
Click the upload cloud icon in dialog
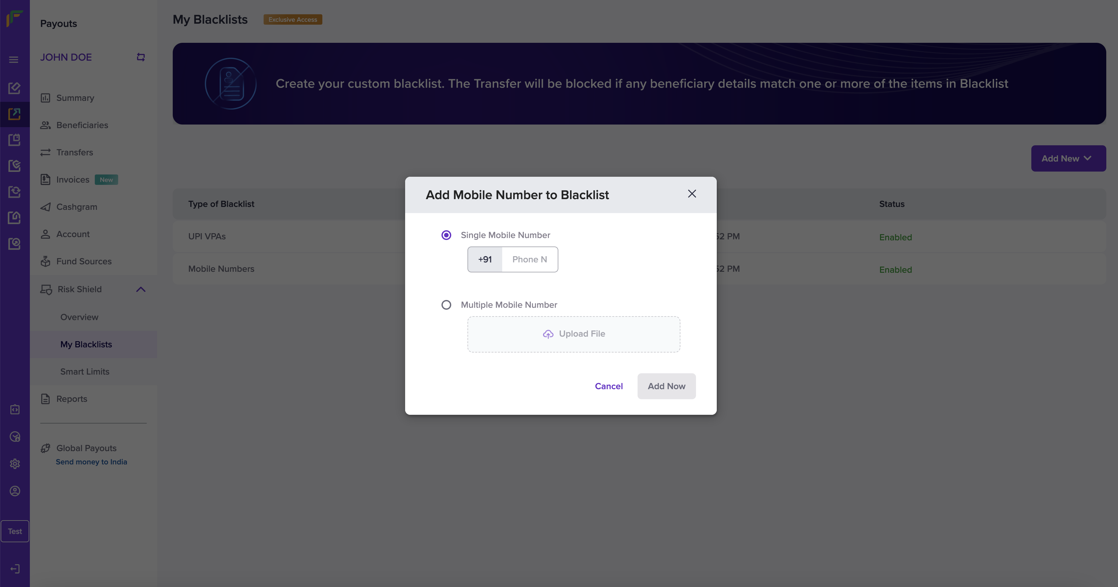point(548,334)
